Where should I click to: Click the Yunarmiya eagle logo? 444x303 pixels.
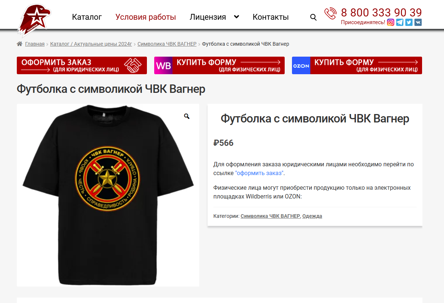point(34,20)
